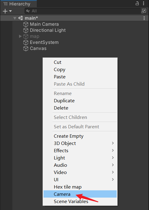Expand the Effects submenu arrow
149x210 pixels.
(x=113, y=150)
